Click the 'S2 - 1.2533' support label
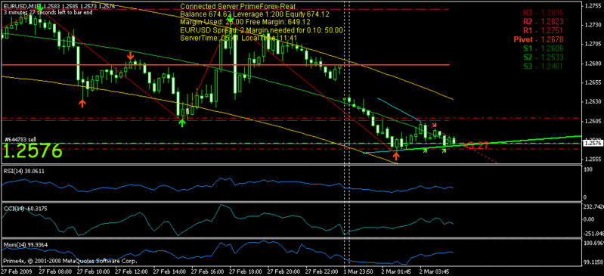Screen dimensions: 604x276 [x=544, y=57]
